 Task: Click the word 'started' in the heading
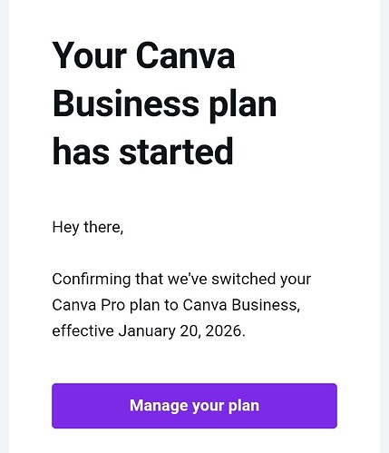(x=176, y=152)
